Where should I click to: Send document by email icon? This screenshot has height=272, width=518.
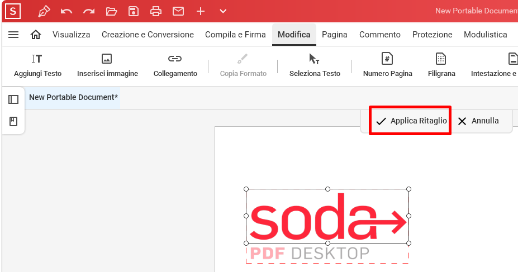(178, 11)
